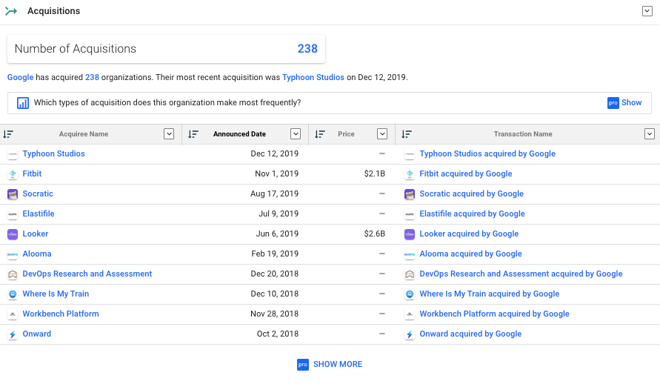Open Elastifile acquired by Google transaction
This screenshot has height=384, width=660.
click(x=473, y=213)
